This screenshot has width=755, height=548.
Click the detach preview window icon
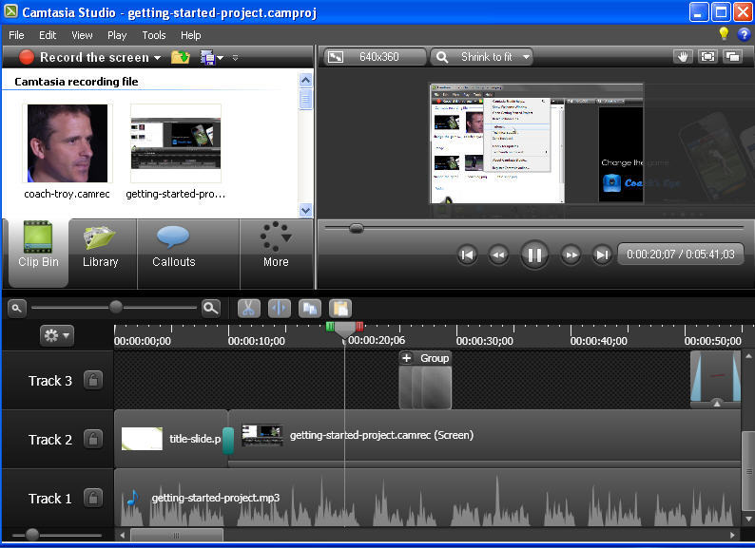tap(732, 57)
